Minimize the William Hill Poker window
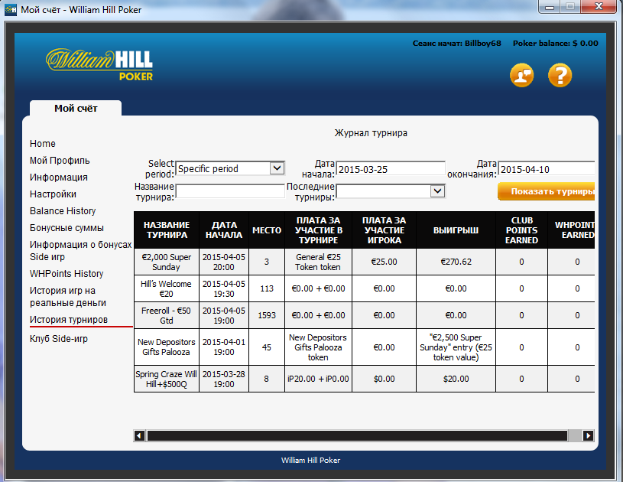Screen dimensions: 623x482 (x=550, y=7)
